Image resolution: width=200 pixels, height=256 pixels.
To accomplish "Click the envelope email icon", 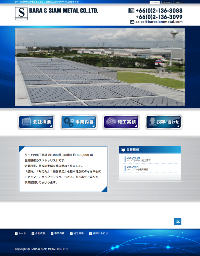I will point(132,22).
